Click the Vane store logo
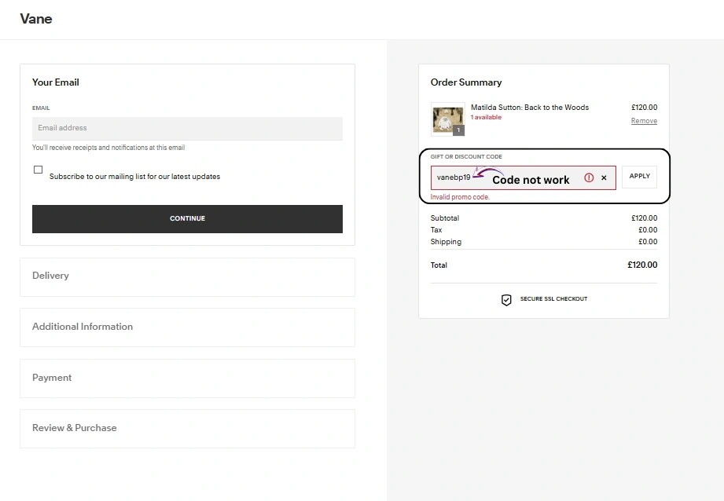Image resolution: width=724 pixels, height=501 pixels. [x=36, y=19]
